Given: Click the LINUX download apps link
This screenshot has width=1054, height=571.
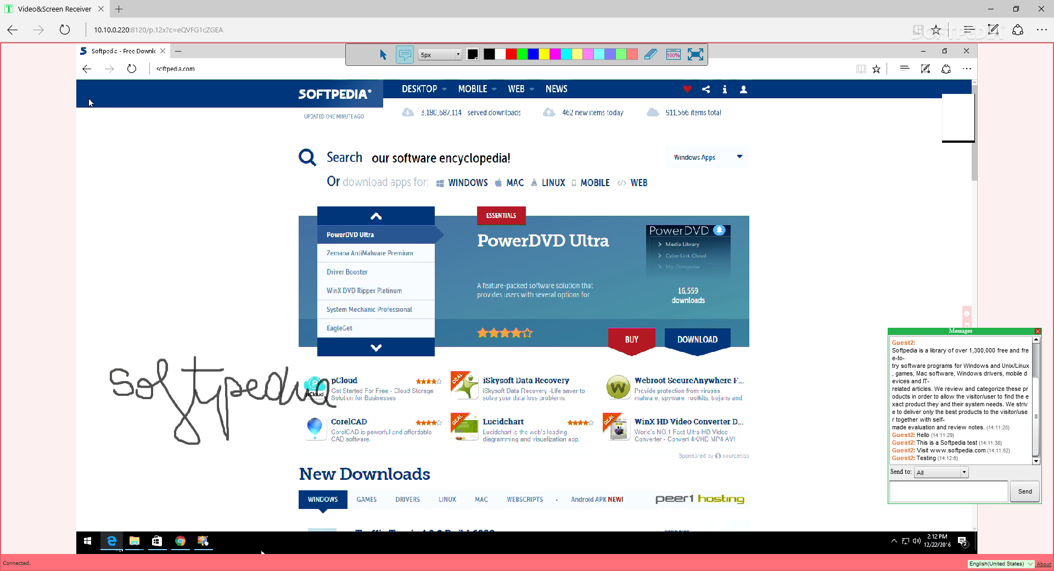Looking at the screenshot, I should click(x=548, y=183).
